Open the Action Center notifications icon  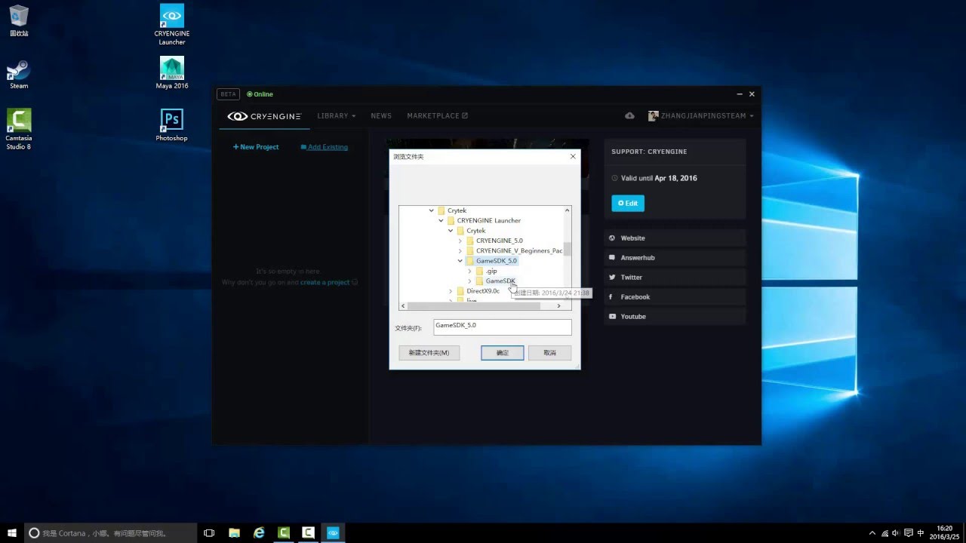908,533
